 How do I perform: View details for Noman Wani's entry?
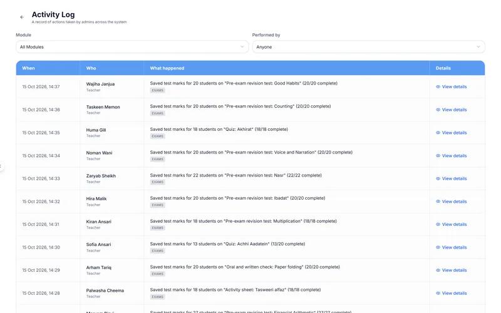(x=451, y=155)
